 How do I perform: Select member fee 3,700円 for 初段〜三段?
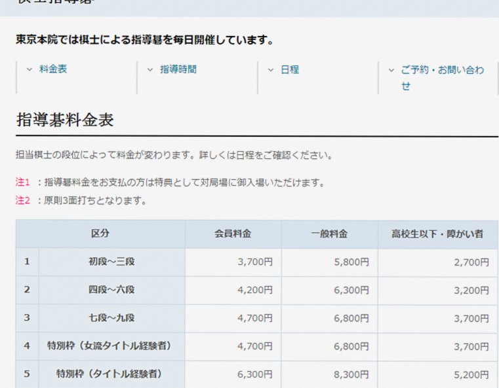(x=233, y=262)
